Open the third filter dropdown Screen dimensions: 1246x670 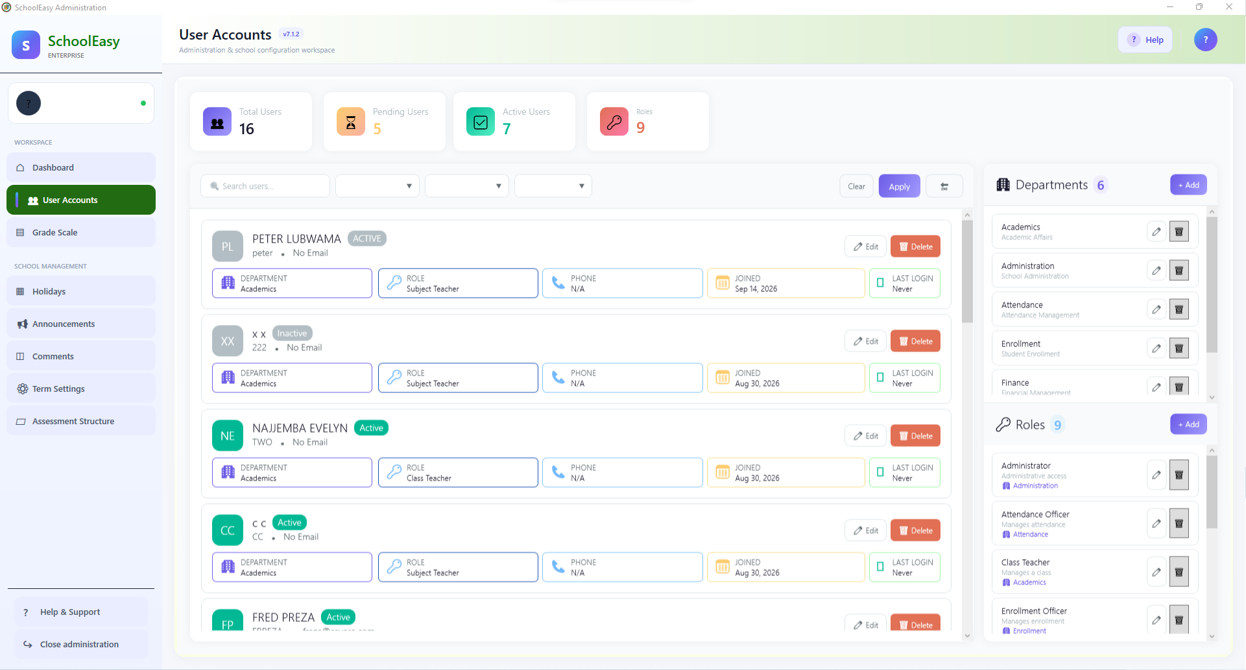[x=553, y=186]
